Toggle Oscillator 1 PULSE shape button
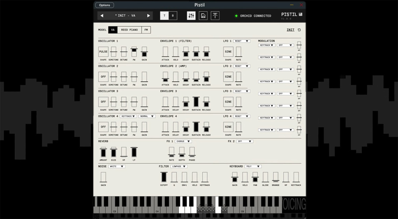Viewport: 398px width, 219px height. (x=103, y=52)
